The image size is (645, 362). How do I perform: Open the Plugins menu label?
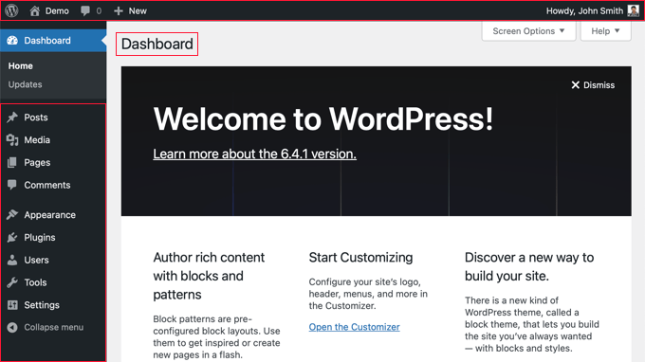coord(40,238)
